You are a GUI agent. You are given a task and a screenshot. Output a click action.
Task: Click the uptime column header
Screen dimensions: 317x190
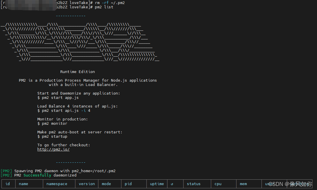(157, 184)
